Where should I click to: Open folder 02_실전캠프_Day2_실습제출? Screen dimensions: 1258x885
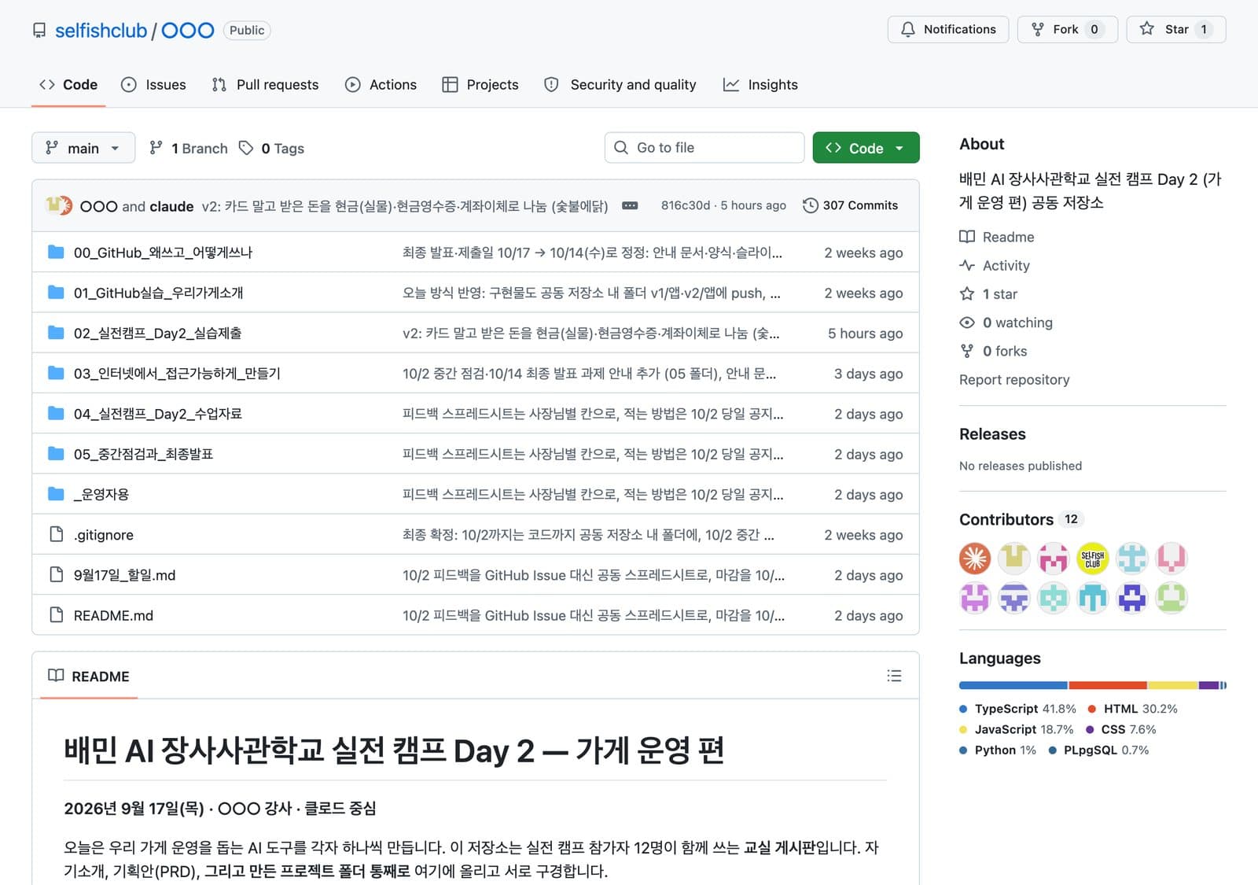pos(157,333)
